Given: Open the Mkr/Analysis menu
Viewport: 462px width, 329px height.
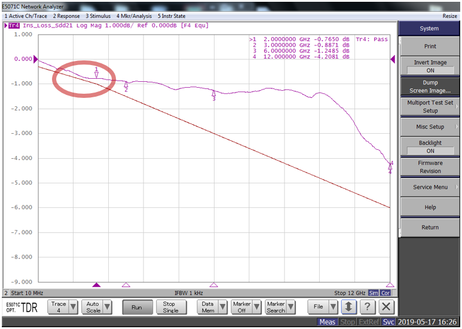Looking at the screenshot, I should (133, 16).
